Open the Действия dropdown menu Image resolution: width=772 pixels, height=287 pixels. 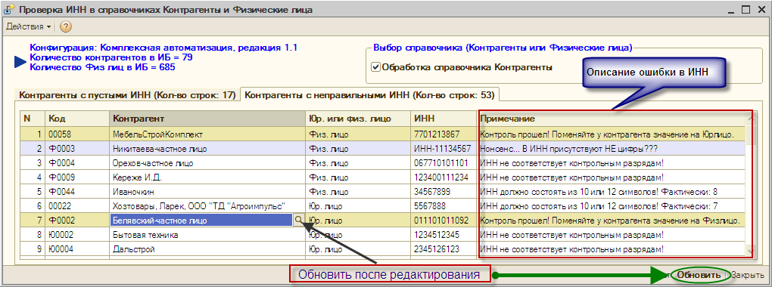28,26
